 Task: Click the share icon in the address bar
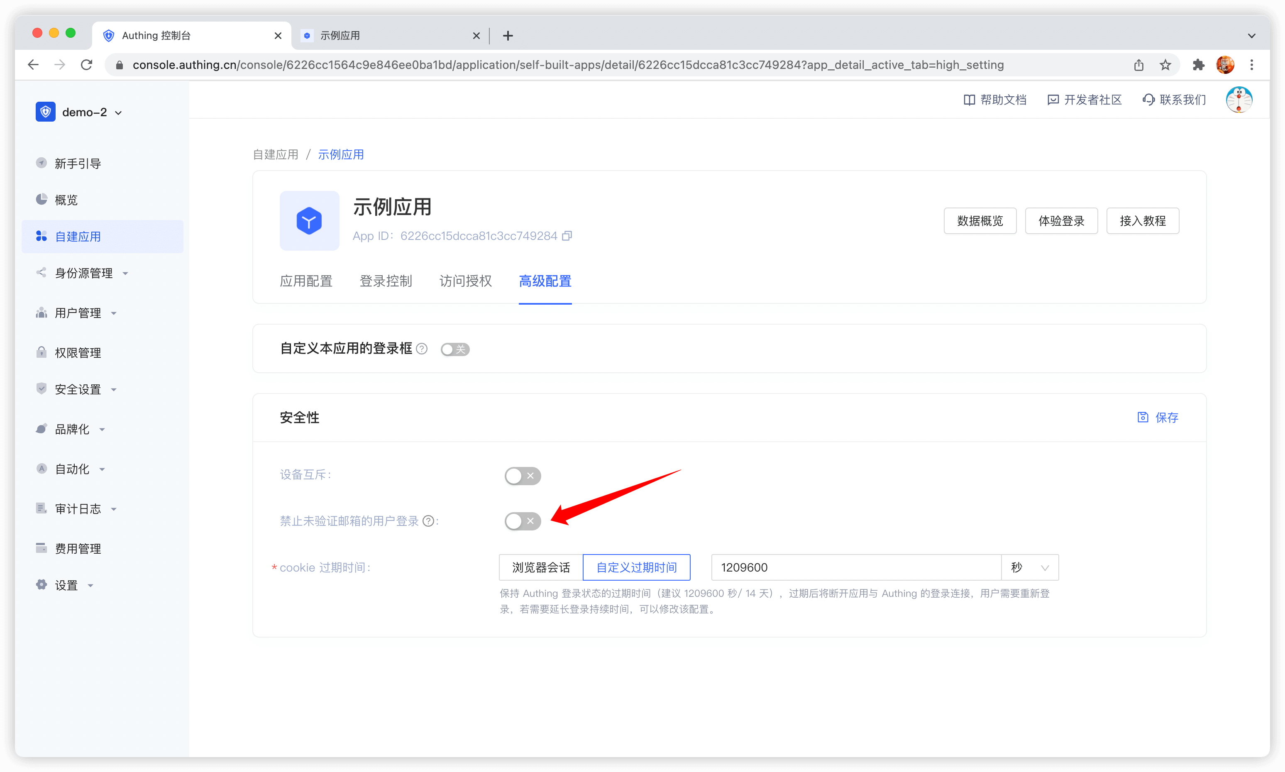click(1139, 65)
